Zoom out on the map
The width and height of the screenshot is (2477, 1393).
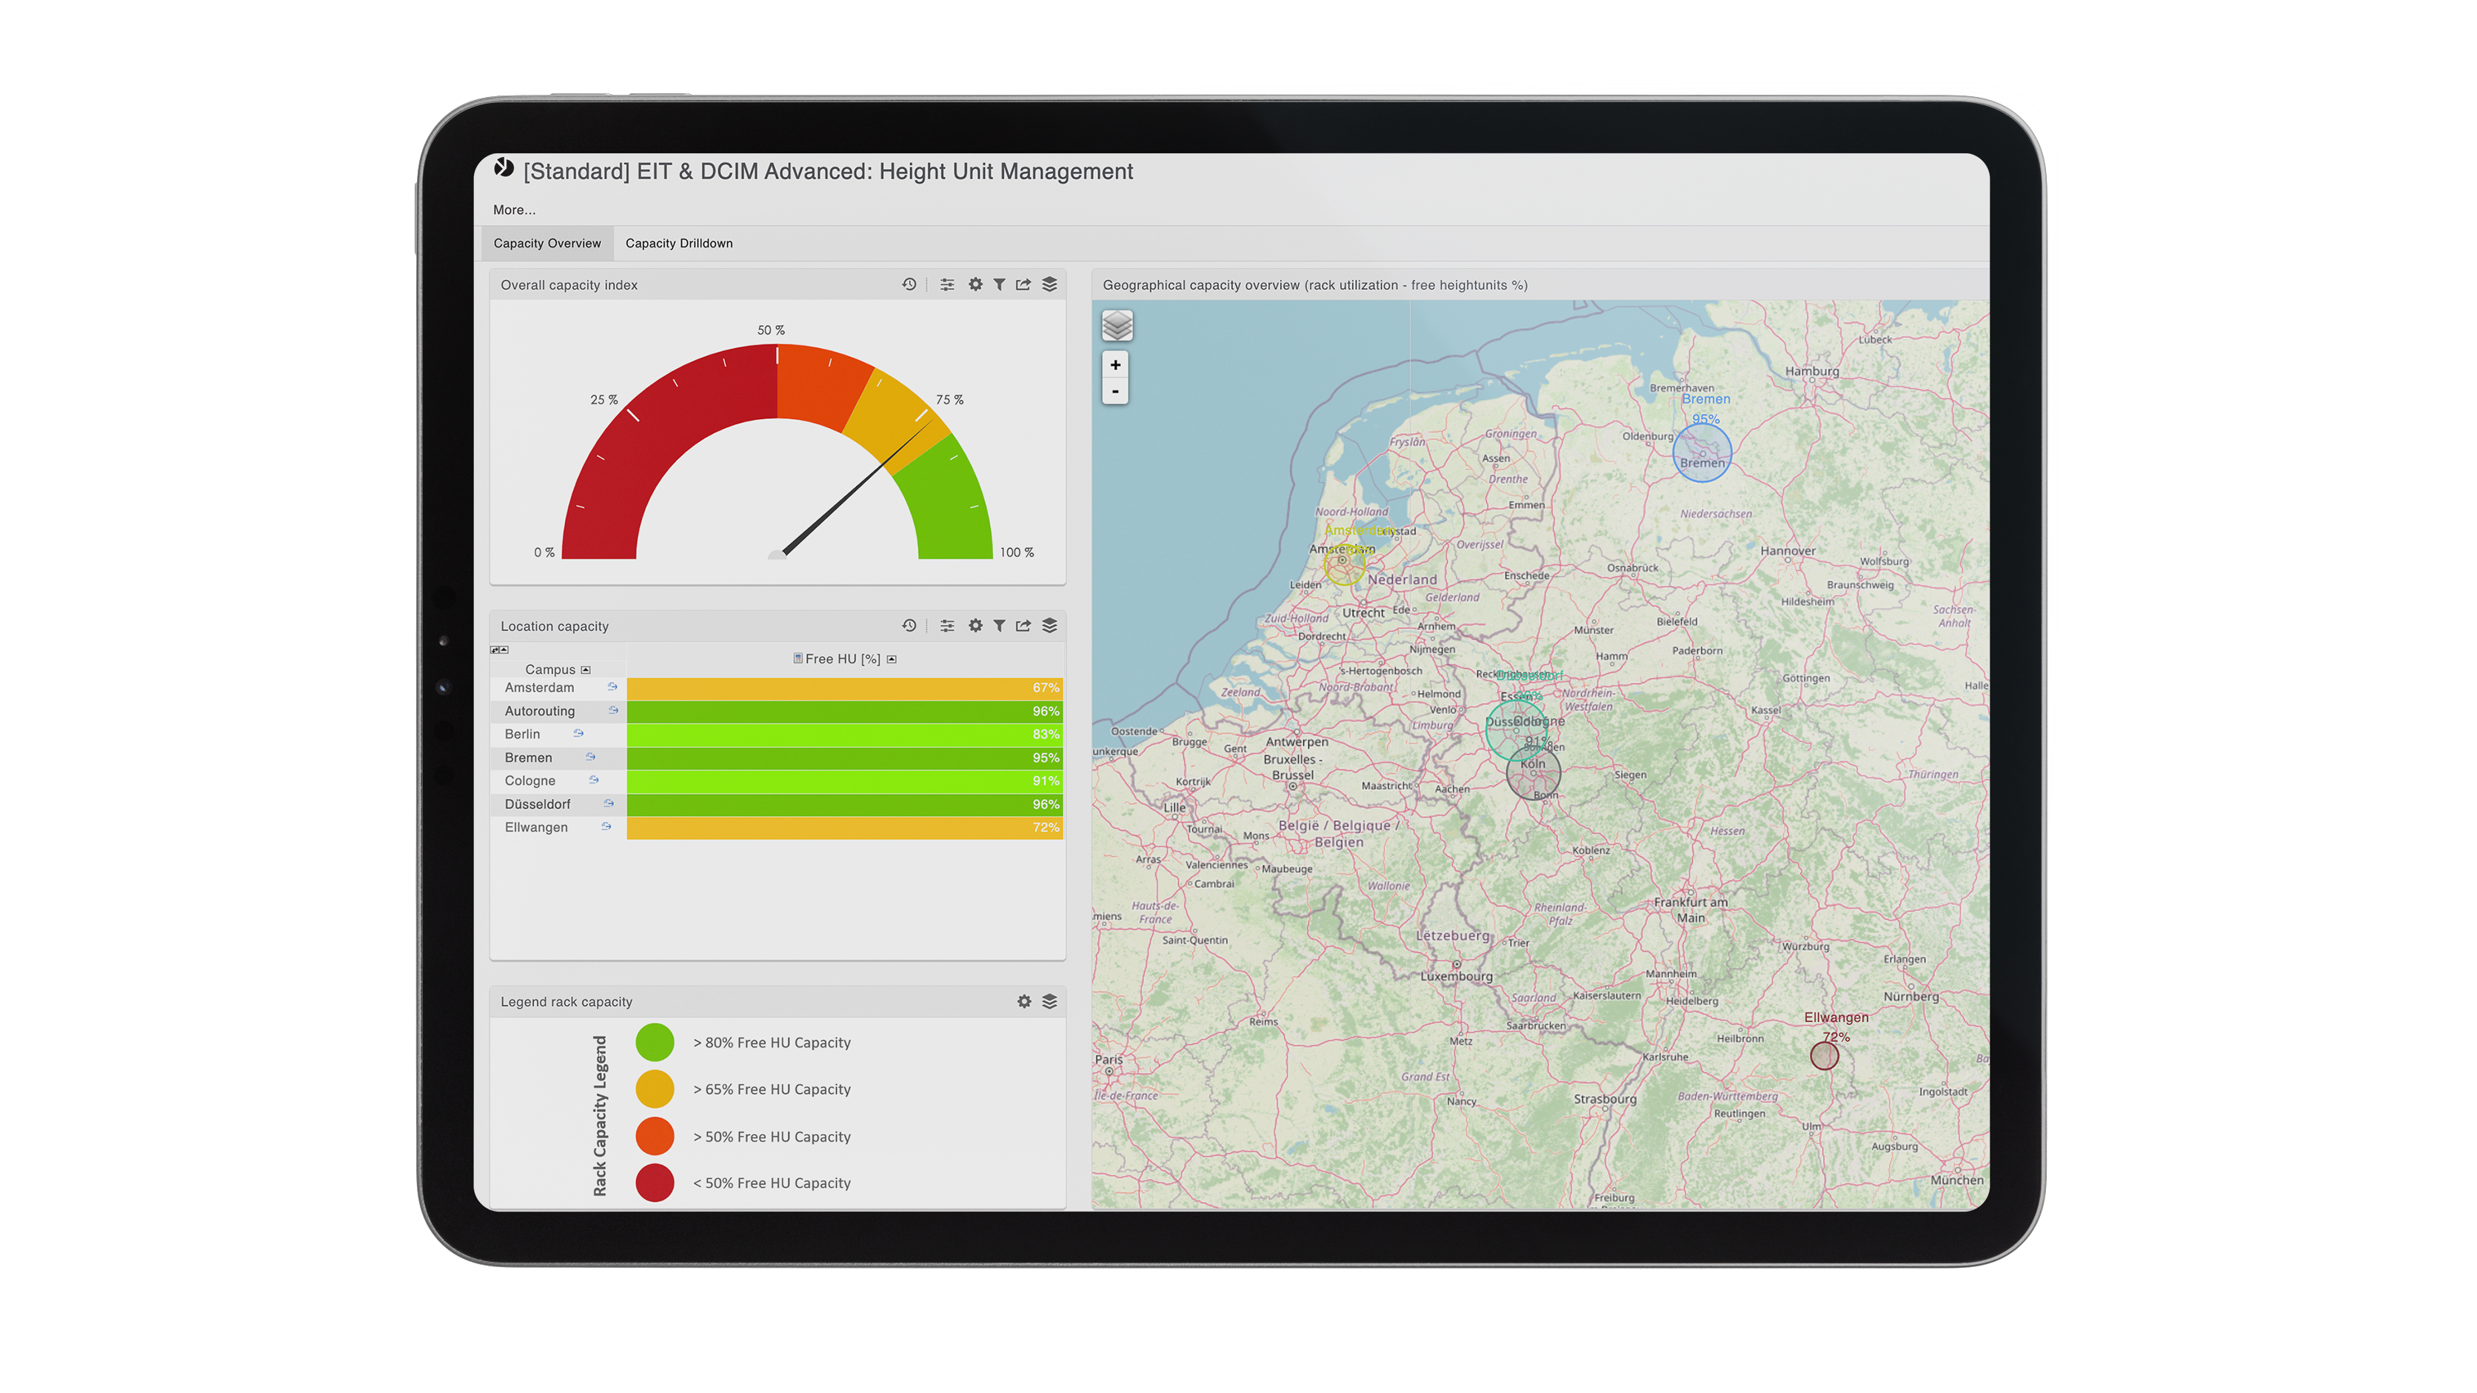coord(1115,391)
